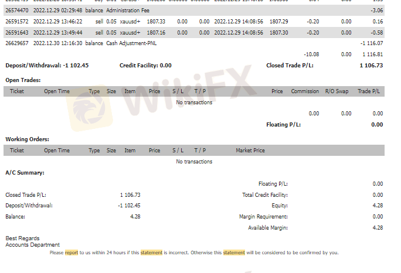
Task: Click the A/C Summary heading
Action: [25, 173]
